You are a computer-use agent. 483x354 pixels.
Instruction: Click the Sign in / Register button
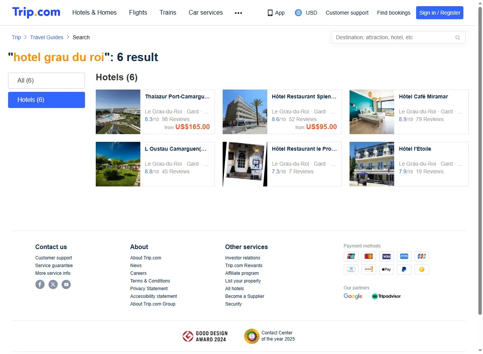440,13
